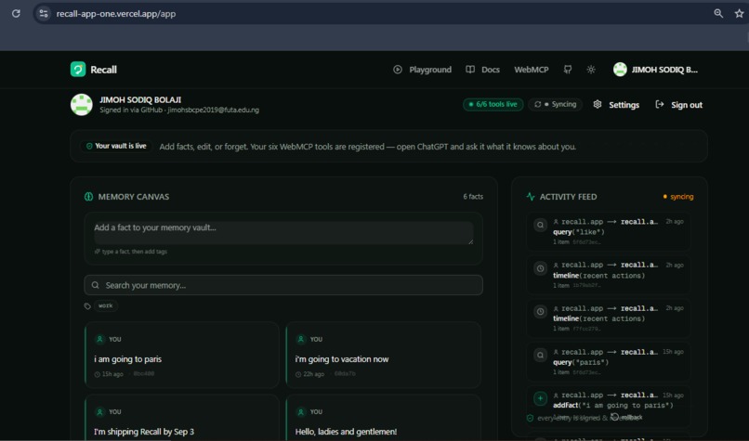This screenshot has height=441, width=749.
Task: Open the query("paris") activity entry
Action: [x=608, y=362]
